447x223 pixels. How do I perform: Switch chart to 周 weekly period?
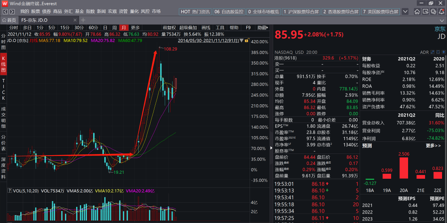click(114, 28)
